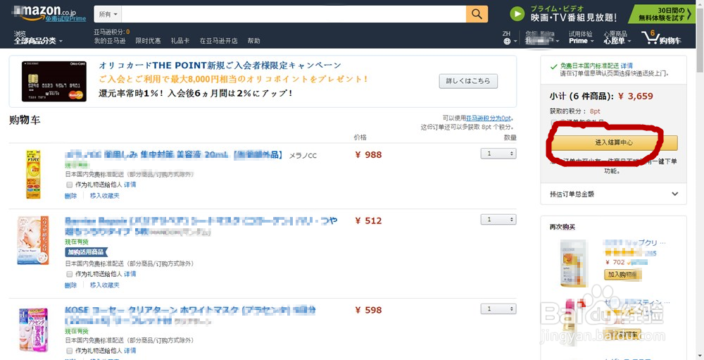Open 礼品卡 gift cards page
The width and height of the screenshot is (704, 360).
180,41
